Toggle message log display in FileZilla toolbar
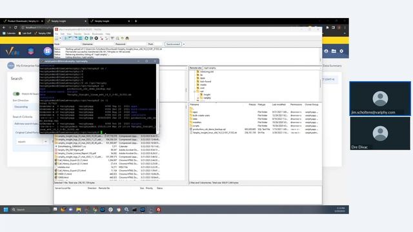This screenshot has width=413, height=232. pyautogui.click(x=65, y=39)
